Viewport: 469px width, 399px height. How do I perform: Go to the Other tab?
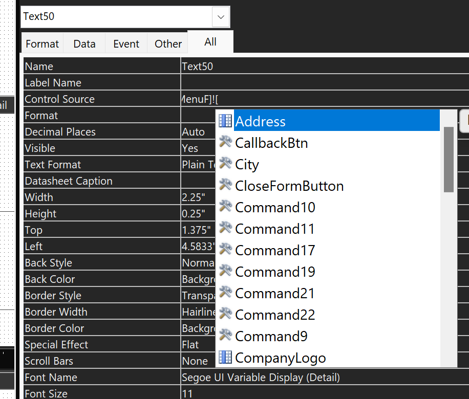point(168,44)
